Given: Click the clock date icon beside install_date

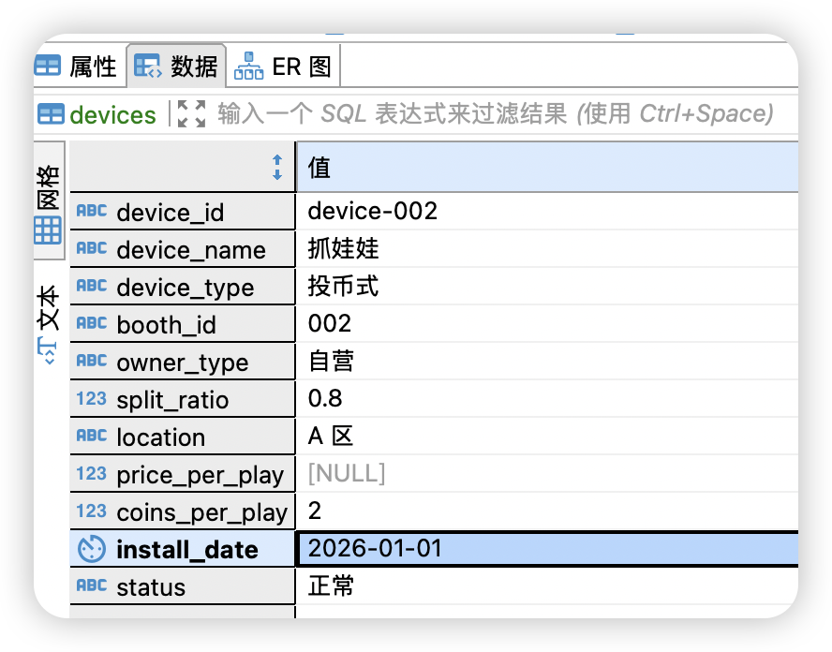Looking at the screenshot, I should pos(93,550).
